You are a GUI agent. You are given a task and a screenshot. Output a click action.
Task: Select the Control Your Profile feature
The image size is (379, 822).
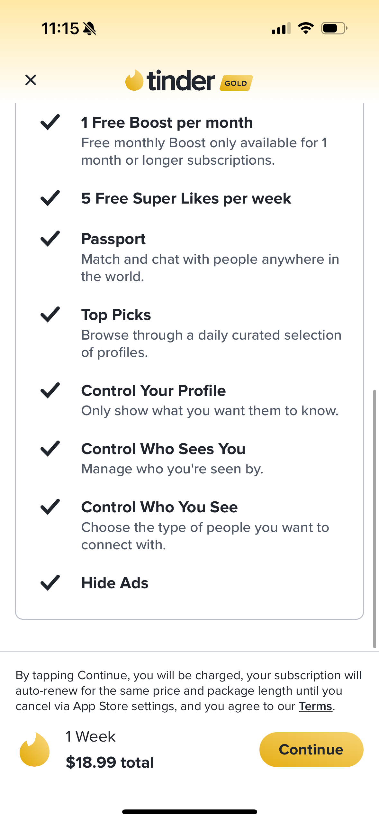click(x=153, y=391)
